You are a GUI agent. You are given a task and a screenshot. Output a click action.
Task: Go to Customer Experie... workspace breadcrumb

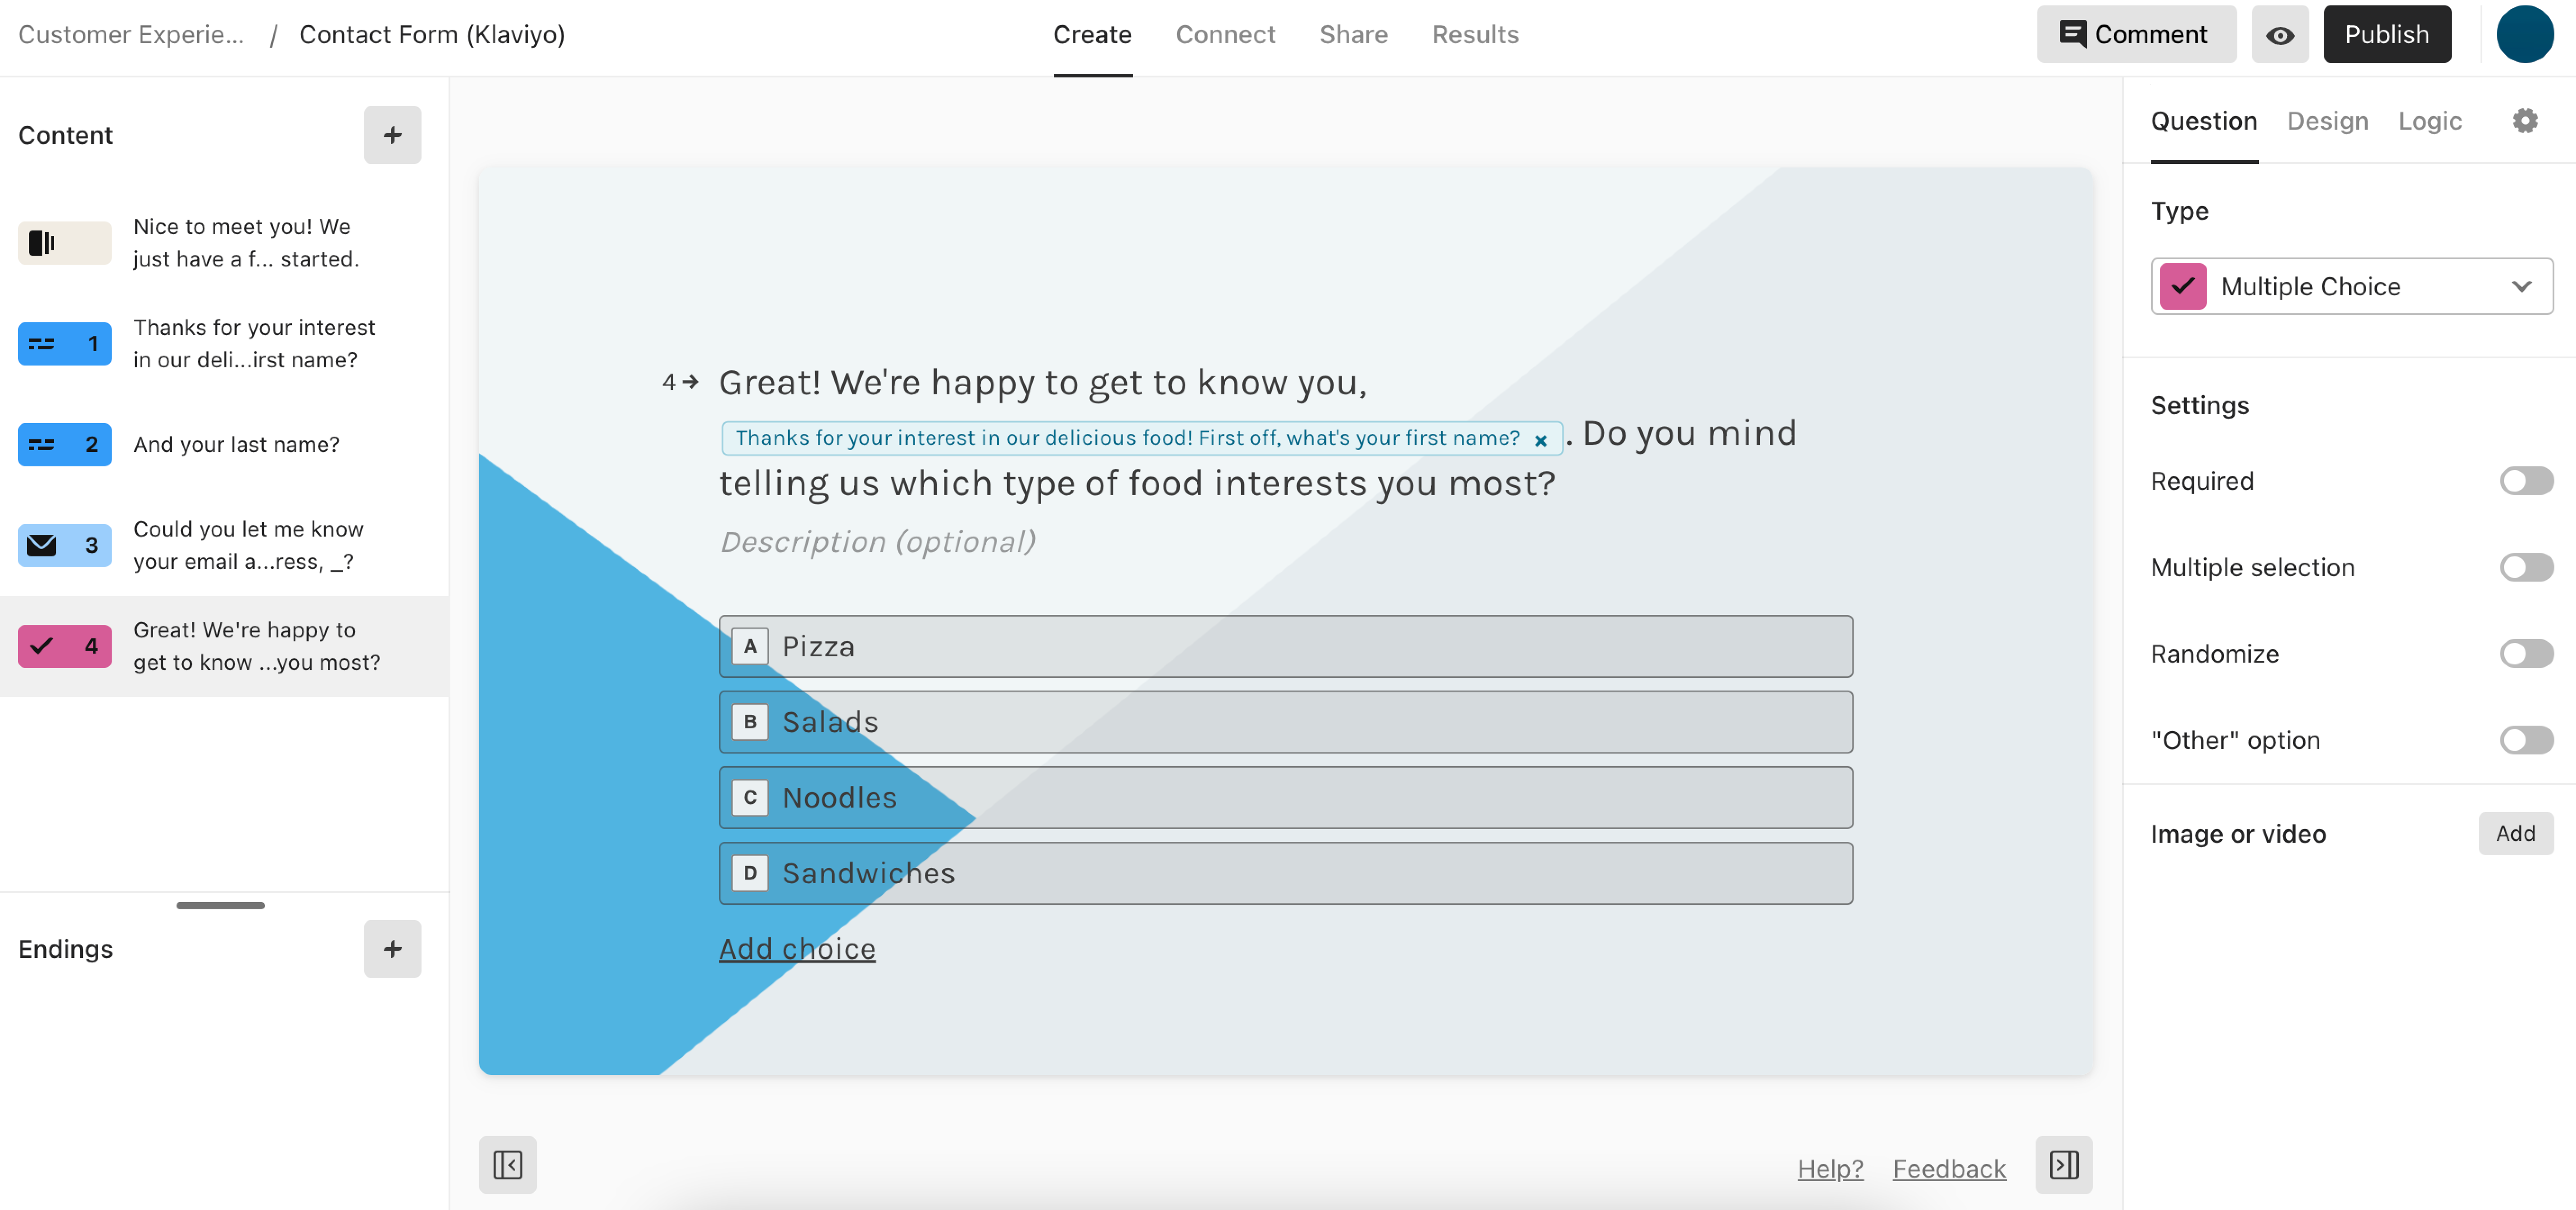coord(131,35)
